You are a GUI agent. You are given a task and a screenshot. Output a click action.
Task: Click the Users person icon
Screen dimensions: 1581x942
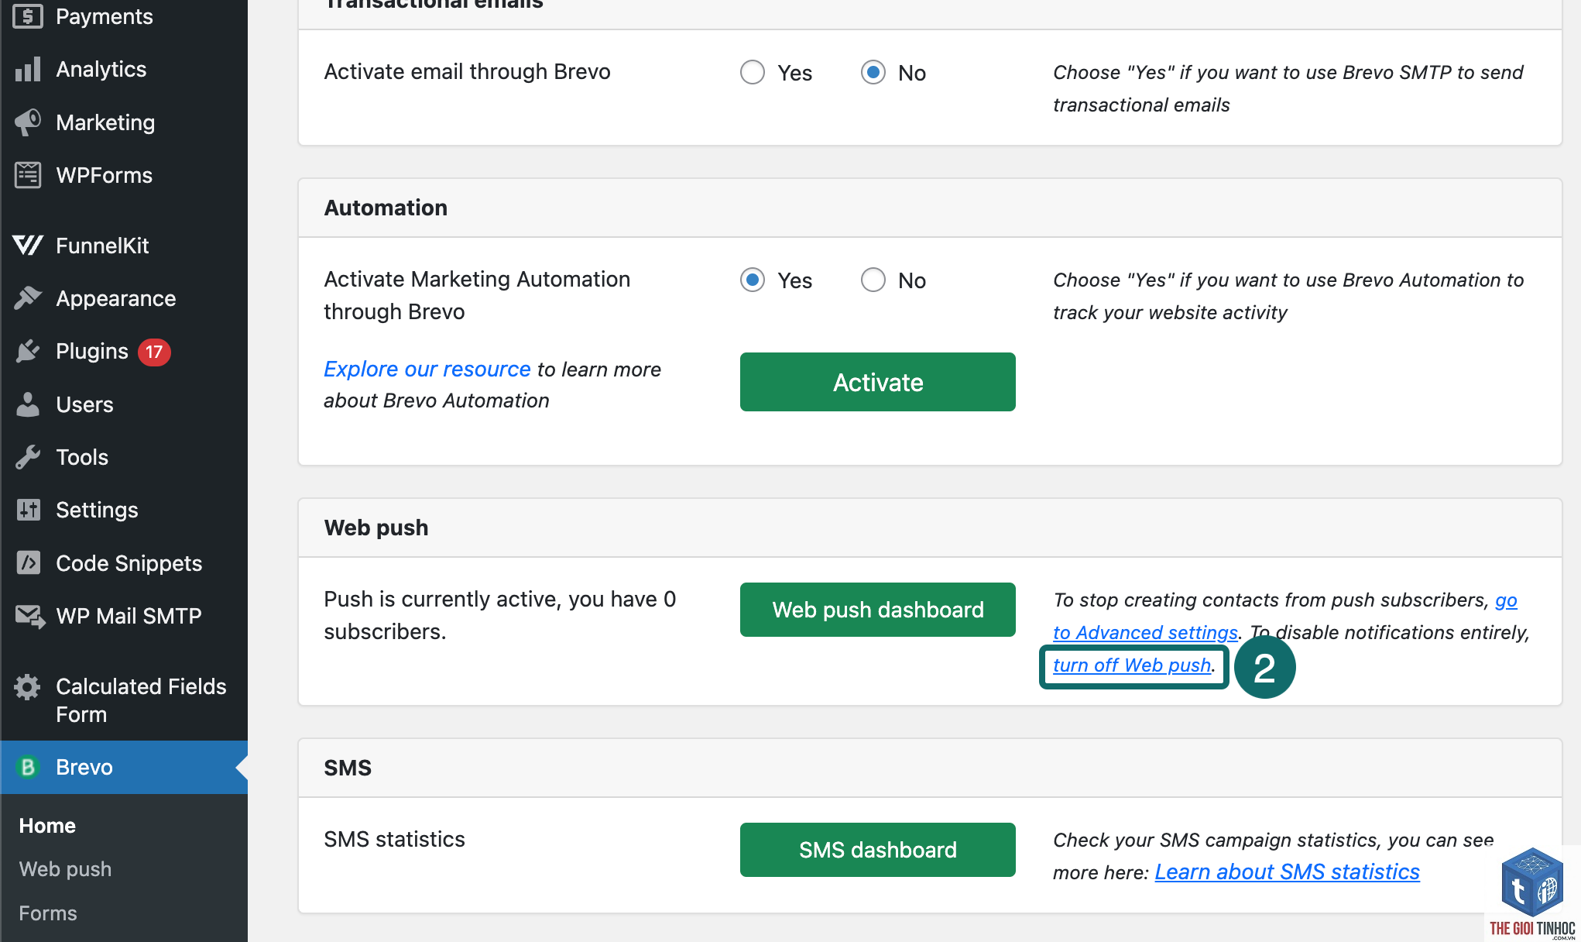[x=28, y=404]
